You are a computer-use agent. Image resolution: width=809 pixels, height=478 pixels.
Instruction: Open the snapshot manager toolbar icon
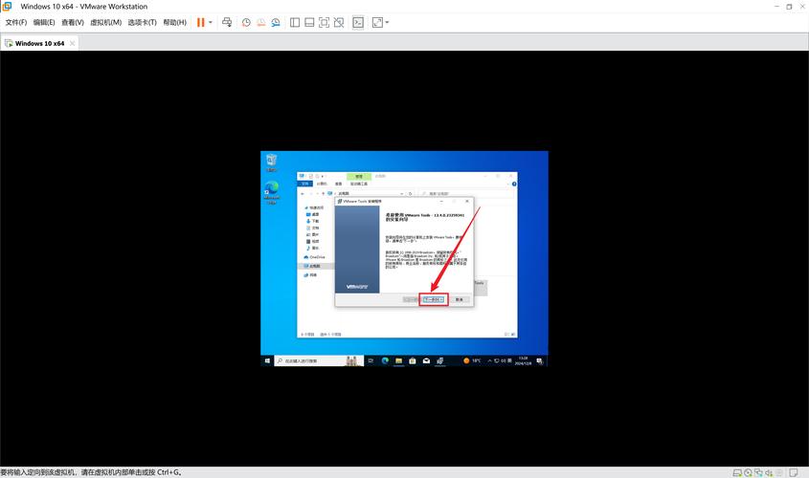[276, 22]
